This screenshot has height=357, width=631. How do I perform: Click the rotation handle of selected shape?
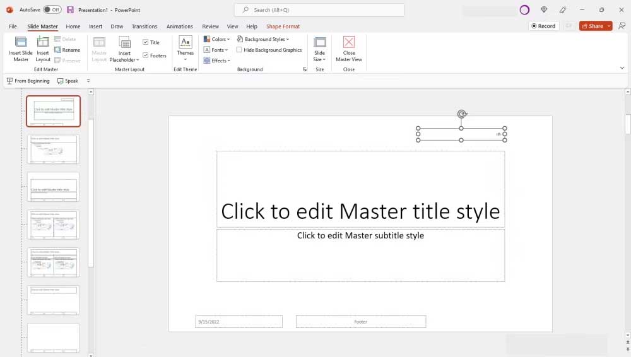[462, 114]
